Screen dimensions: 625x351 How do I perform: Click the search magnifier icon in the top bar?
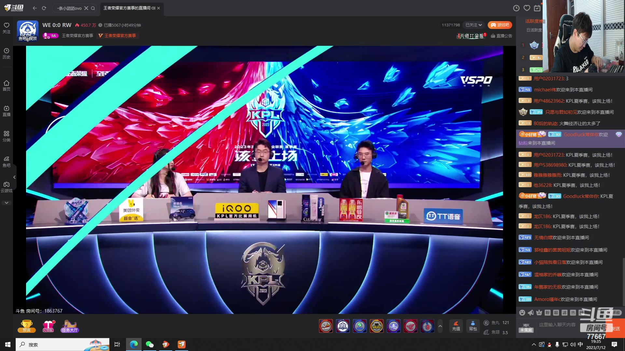click(93, 8)
